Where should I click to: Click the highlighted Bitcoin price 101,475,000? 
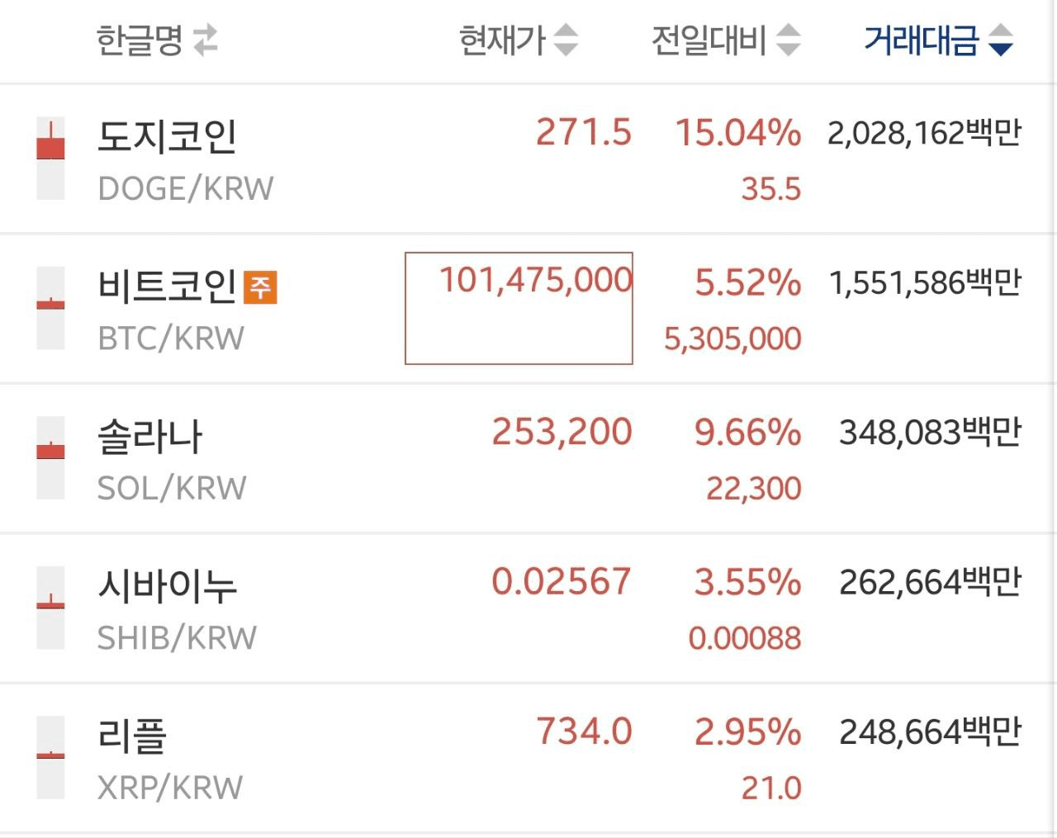click(535, 281)
